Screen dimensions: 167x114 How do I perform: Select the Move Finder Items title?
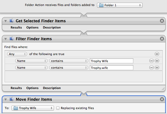pos(34,99)
